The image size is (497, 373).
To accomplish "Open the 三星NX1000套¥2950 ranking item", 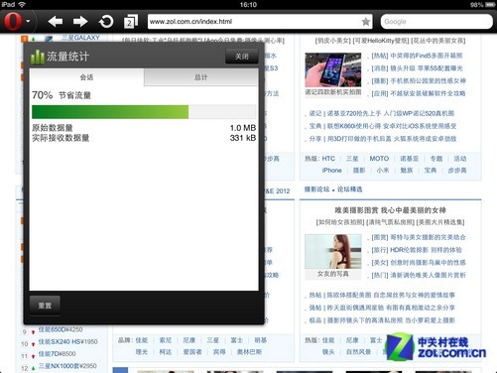I will click(67, 366).
